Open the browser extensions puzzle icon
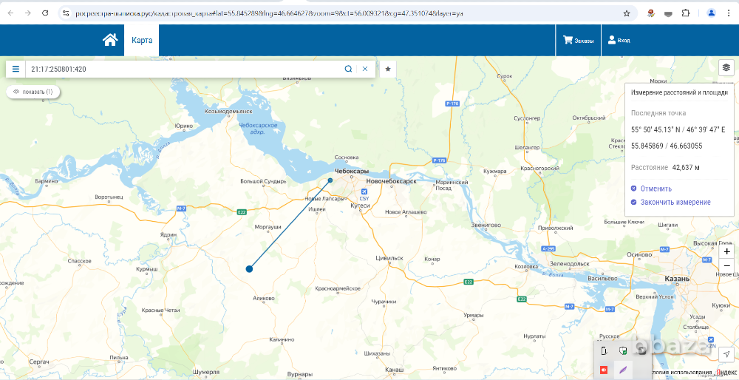Screen dimensions: 739x380 [685, 13]
